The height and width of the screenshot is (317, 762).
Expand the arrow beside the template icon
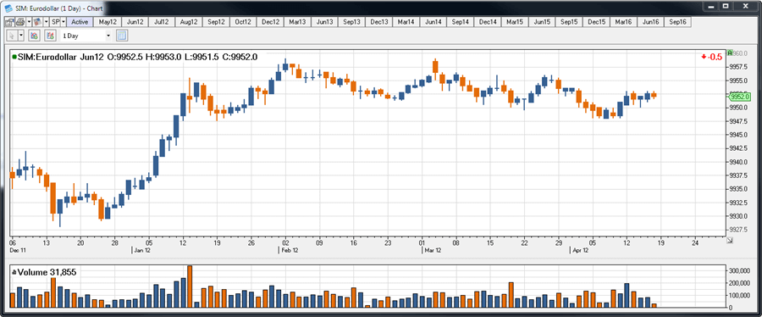[x=47, y=22]
